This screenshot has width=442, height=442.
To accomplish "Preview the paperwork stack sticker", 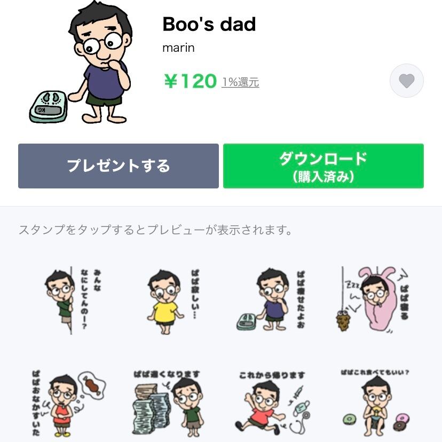I will [167, 403].
